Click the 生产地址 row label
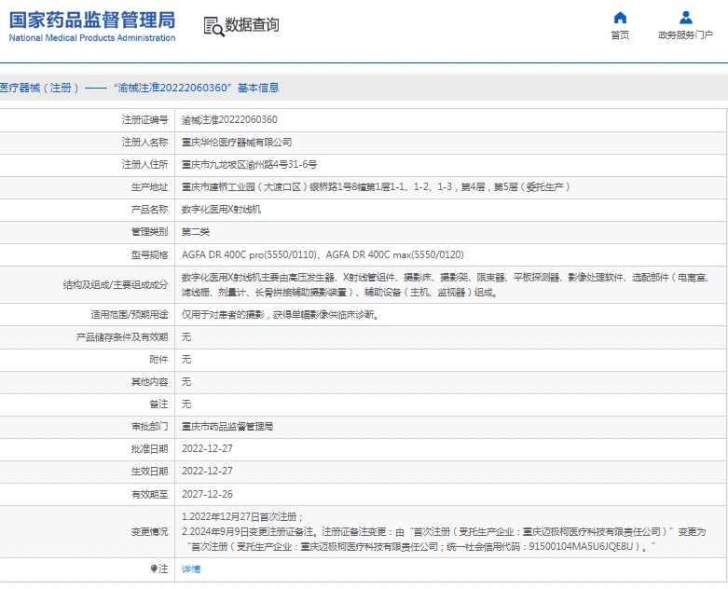 pyautogui.click(x=149, y=187)
